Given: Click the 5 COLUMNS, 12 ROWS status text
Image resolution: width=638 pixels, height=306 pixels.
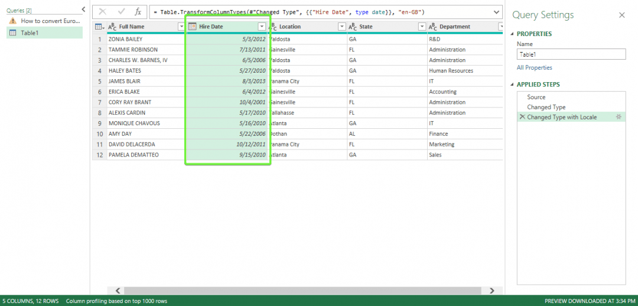Looking at the screenshot, I should pyautogui.click(x=30, y=301).
